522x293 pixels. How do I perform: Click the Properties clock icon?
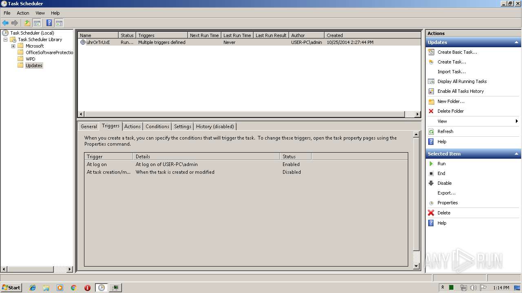[431, 203]
